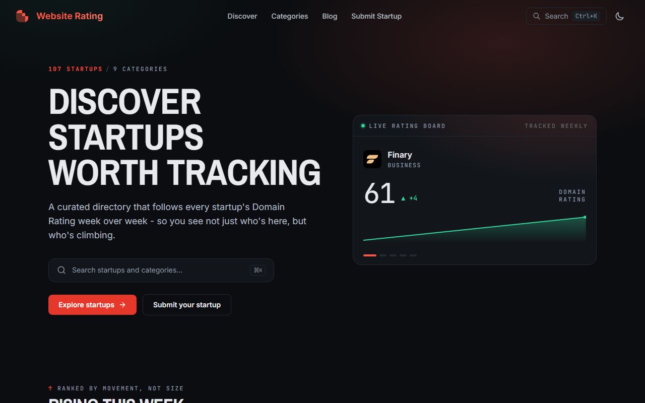Click the 61 domain rating value
The height and width of the screenshot is (403, 645).
coord(379,193)
